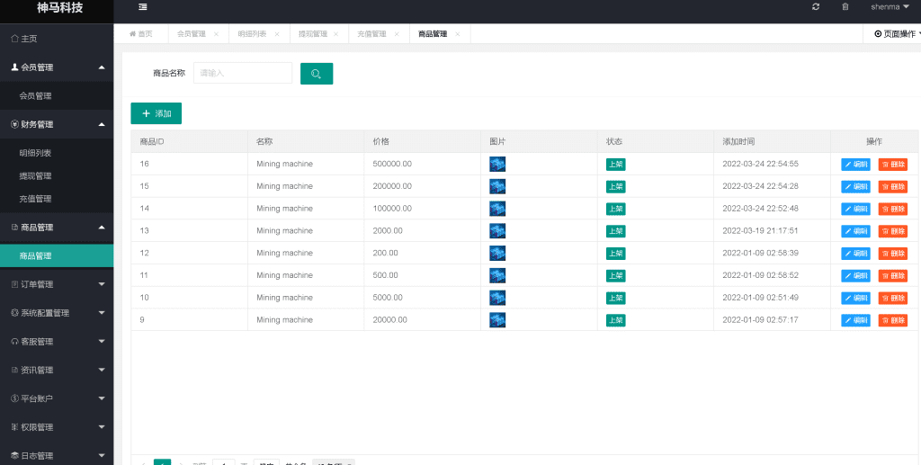Open the 首页 home tab
Image resolution: width=921 pixels, height=465 pixels.
coord(141,34)
